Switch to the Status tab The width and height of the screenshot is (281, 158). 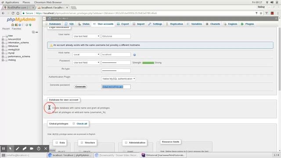click(x=84, y=24)
